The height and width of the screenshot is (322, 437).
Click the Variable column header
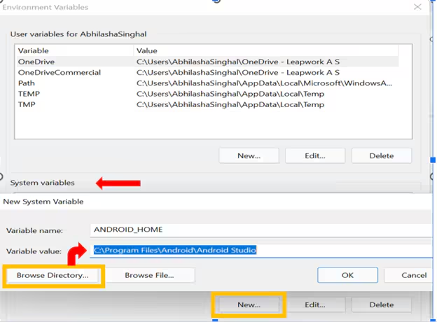click(74, 51)
